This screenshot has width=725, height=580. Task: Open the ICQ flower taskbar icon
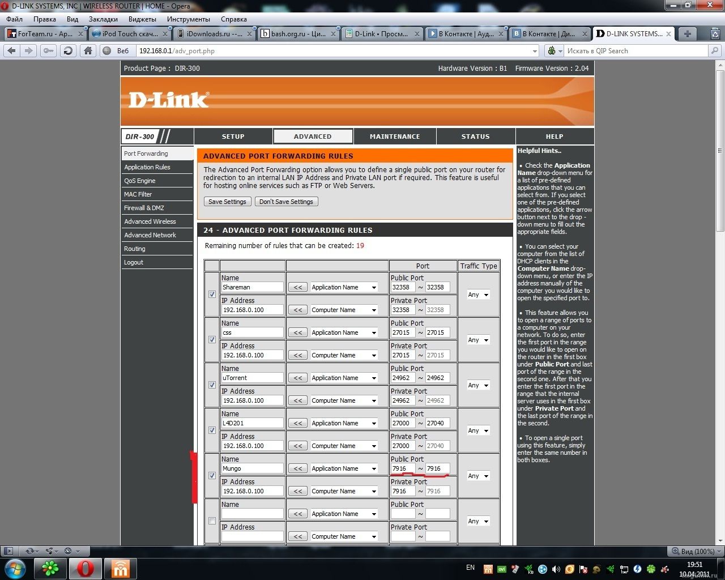point(50,568)
